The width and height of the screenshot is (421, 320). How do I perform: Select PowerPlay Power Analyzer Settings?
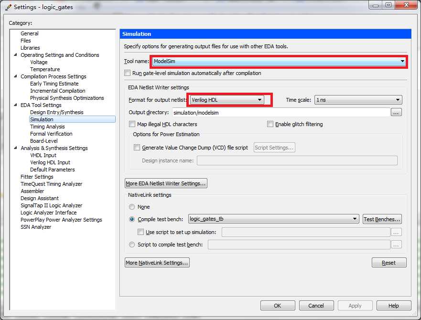(61, 220)
